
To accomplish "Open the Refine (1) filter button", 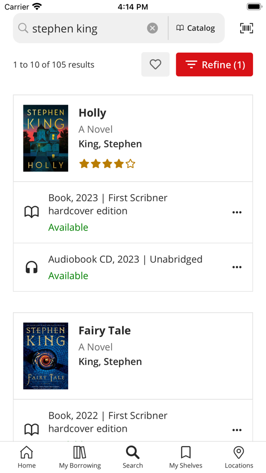I will 214,64.
